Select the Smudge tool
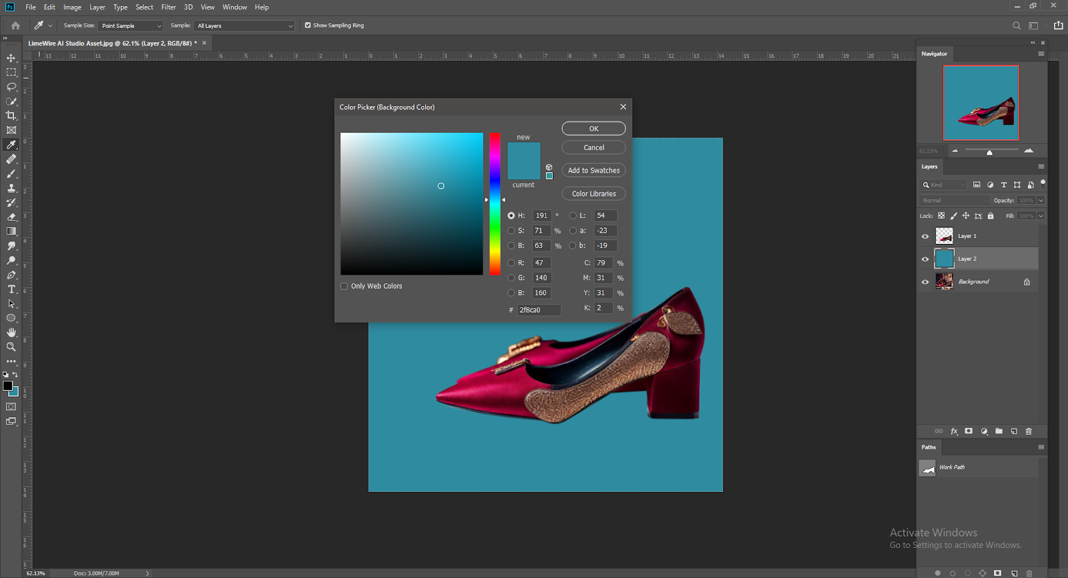Screen dimensions: 1068x578 pyautogui.click(x=11, y=246)
